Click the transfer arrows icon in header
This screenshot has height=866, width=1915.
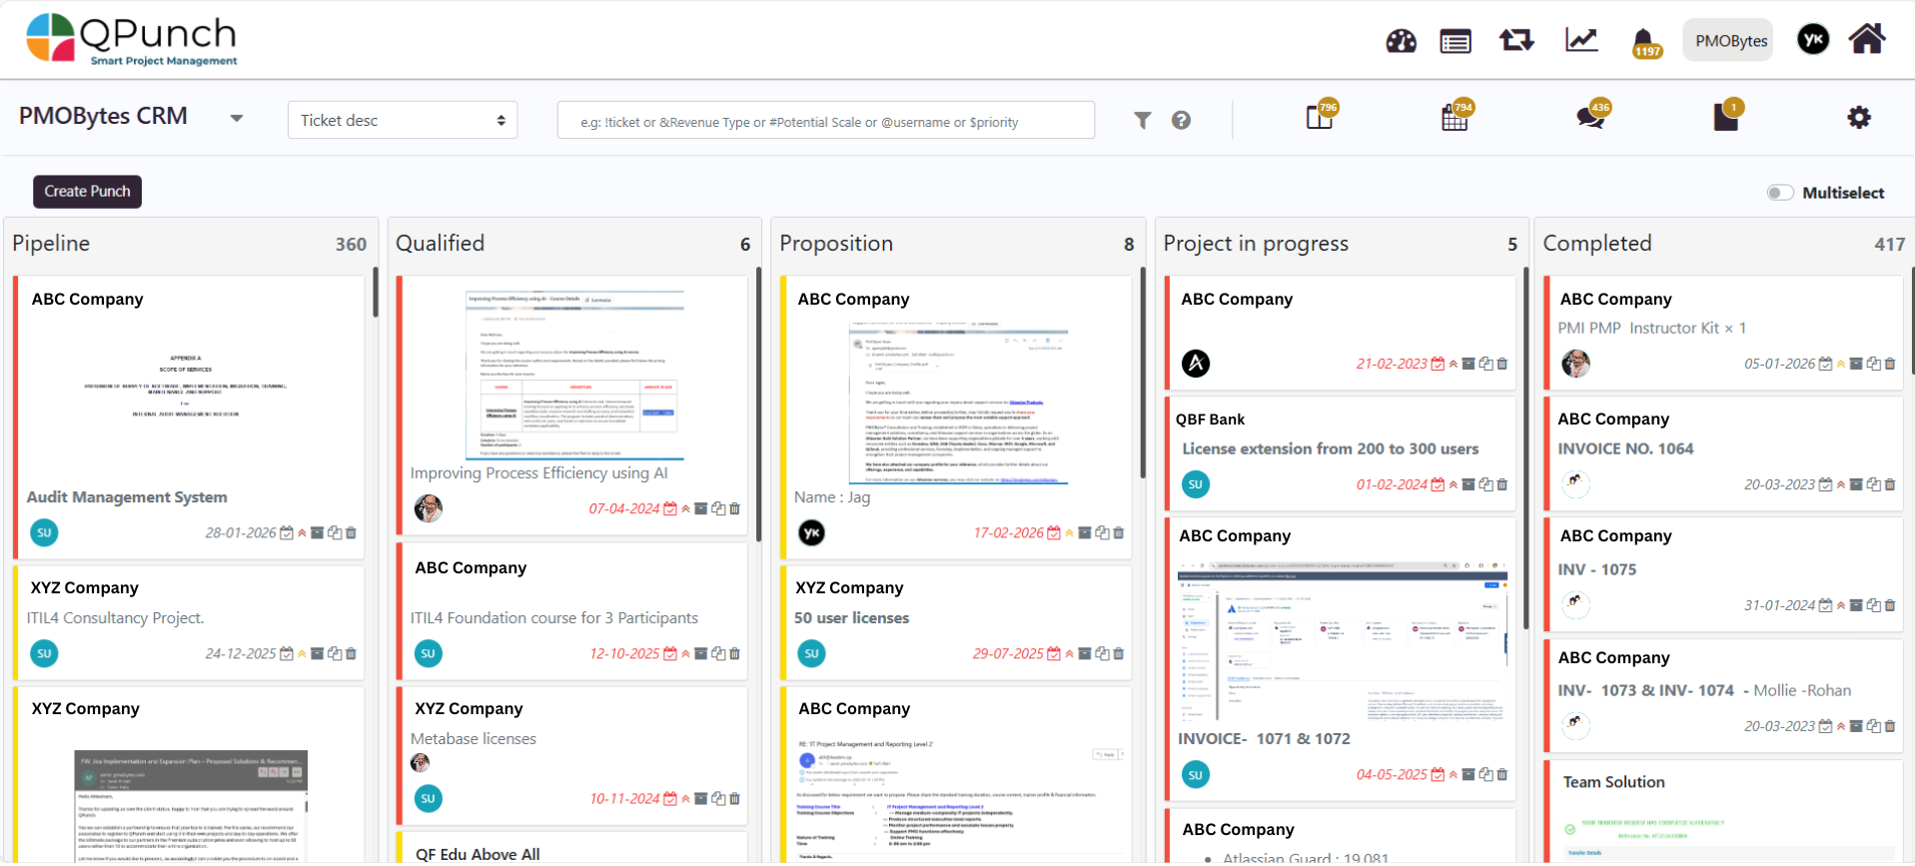click(x=1515, y=41)
